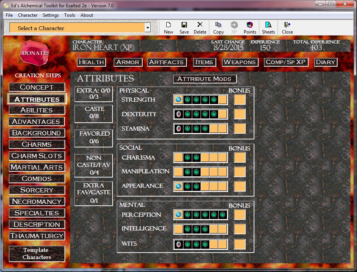Open the Advantages creation step

click(x=37, y=122)
